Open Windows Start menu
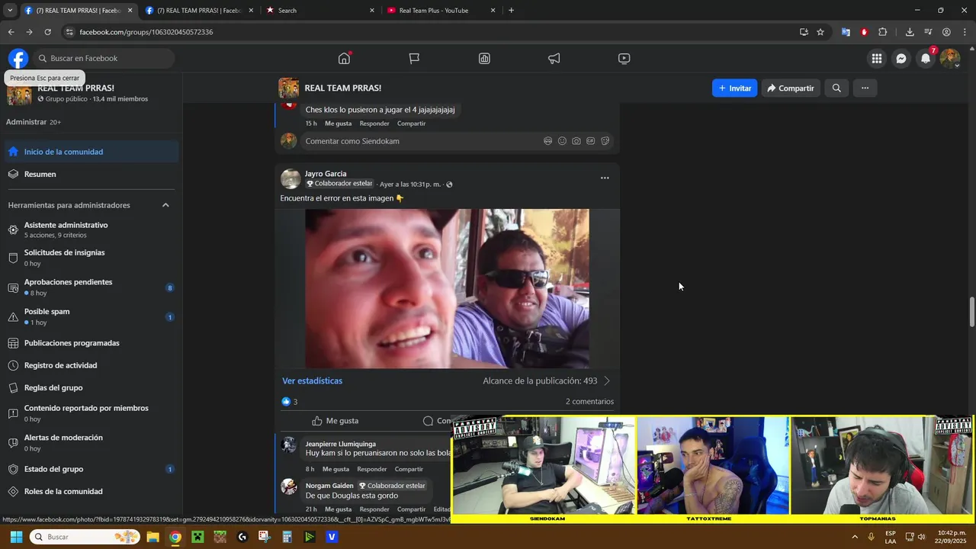This screenshot has width=976, height=549. point(16,537)
